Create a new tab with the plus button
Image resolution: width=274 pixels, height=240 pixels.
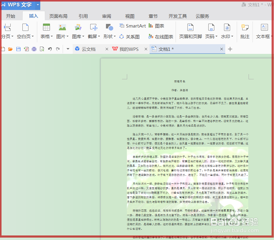point(230,49)
